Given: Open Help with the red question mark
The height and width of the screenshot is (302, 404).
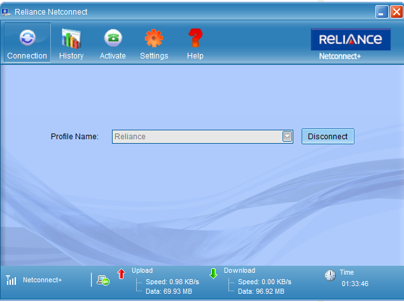Looking at the screenshot, I should pos(195,38).
